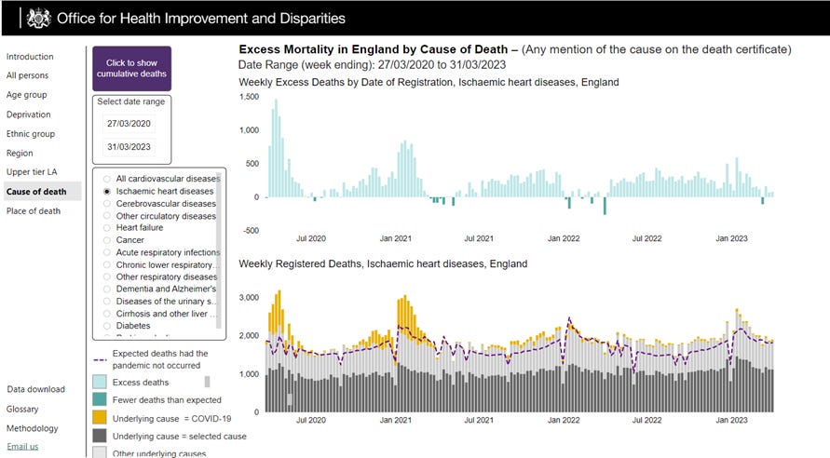
Task: Open the Age group section
Action: click(x=26, y=95)
